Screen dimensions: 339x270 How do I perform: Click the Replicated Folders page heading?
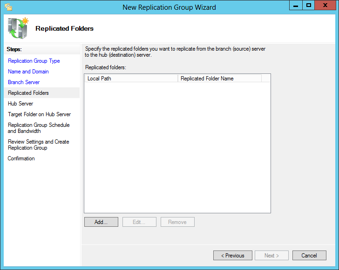[x=64, y=28]
